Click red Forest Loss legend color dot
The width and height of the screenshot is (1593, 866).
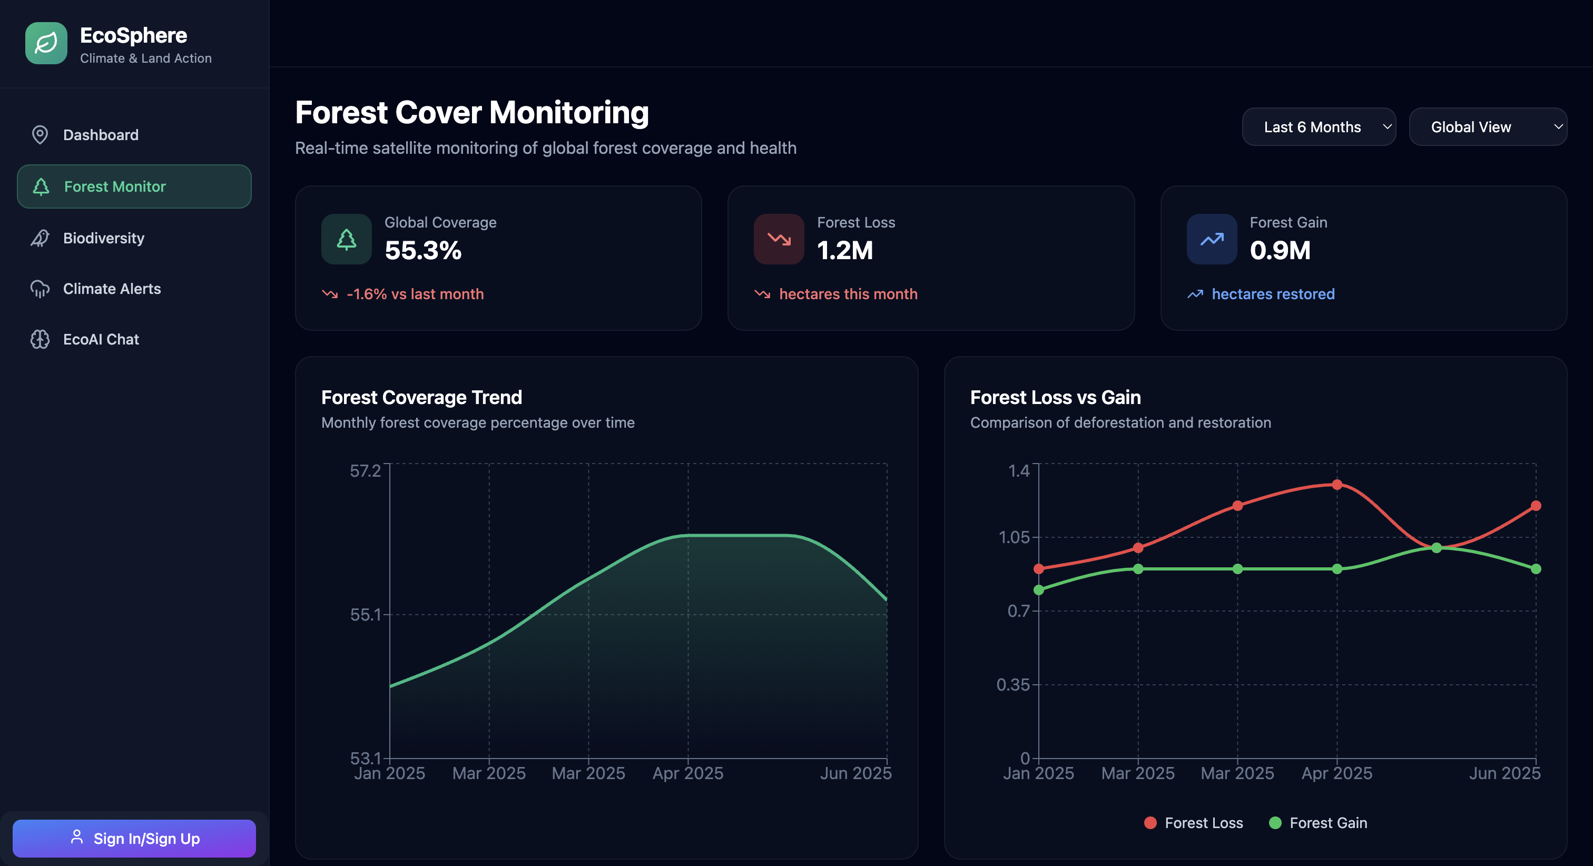(x=1150, y=823)
